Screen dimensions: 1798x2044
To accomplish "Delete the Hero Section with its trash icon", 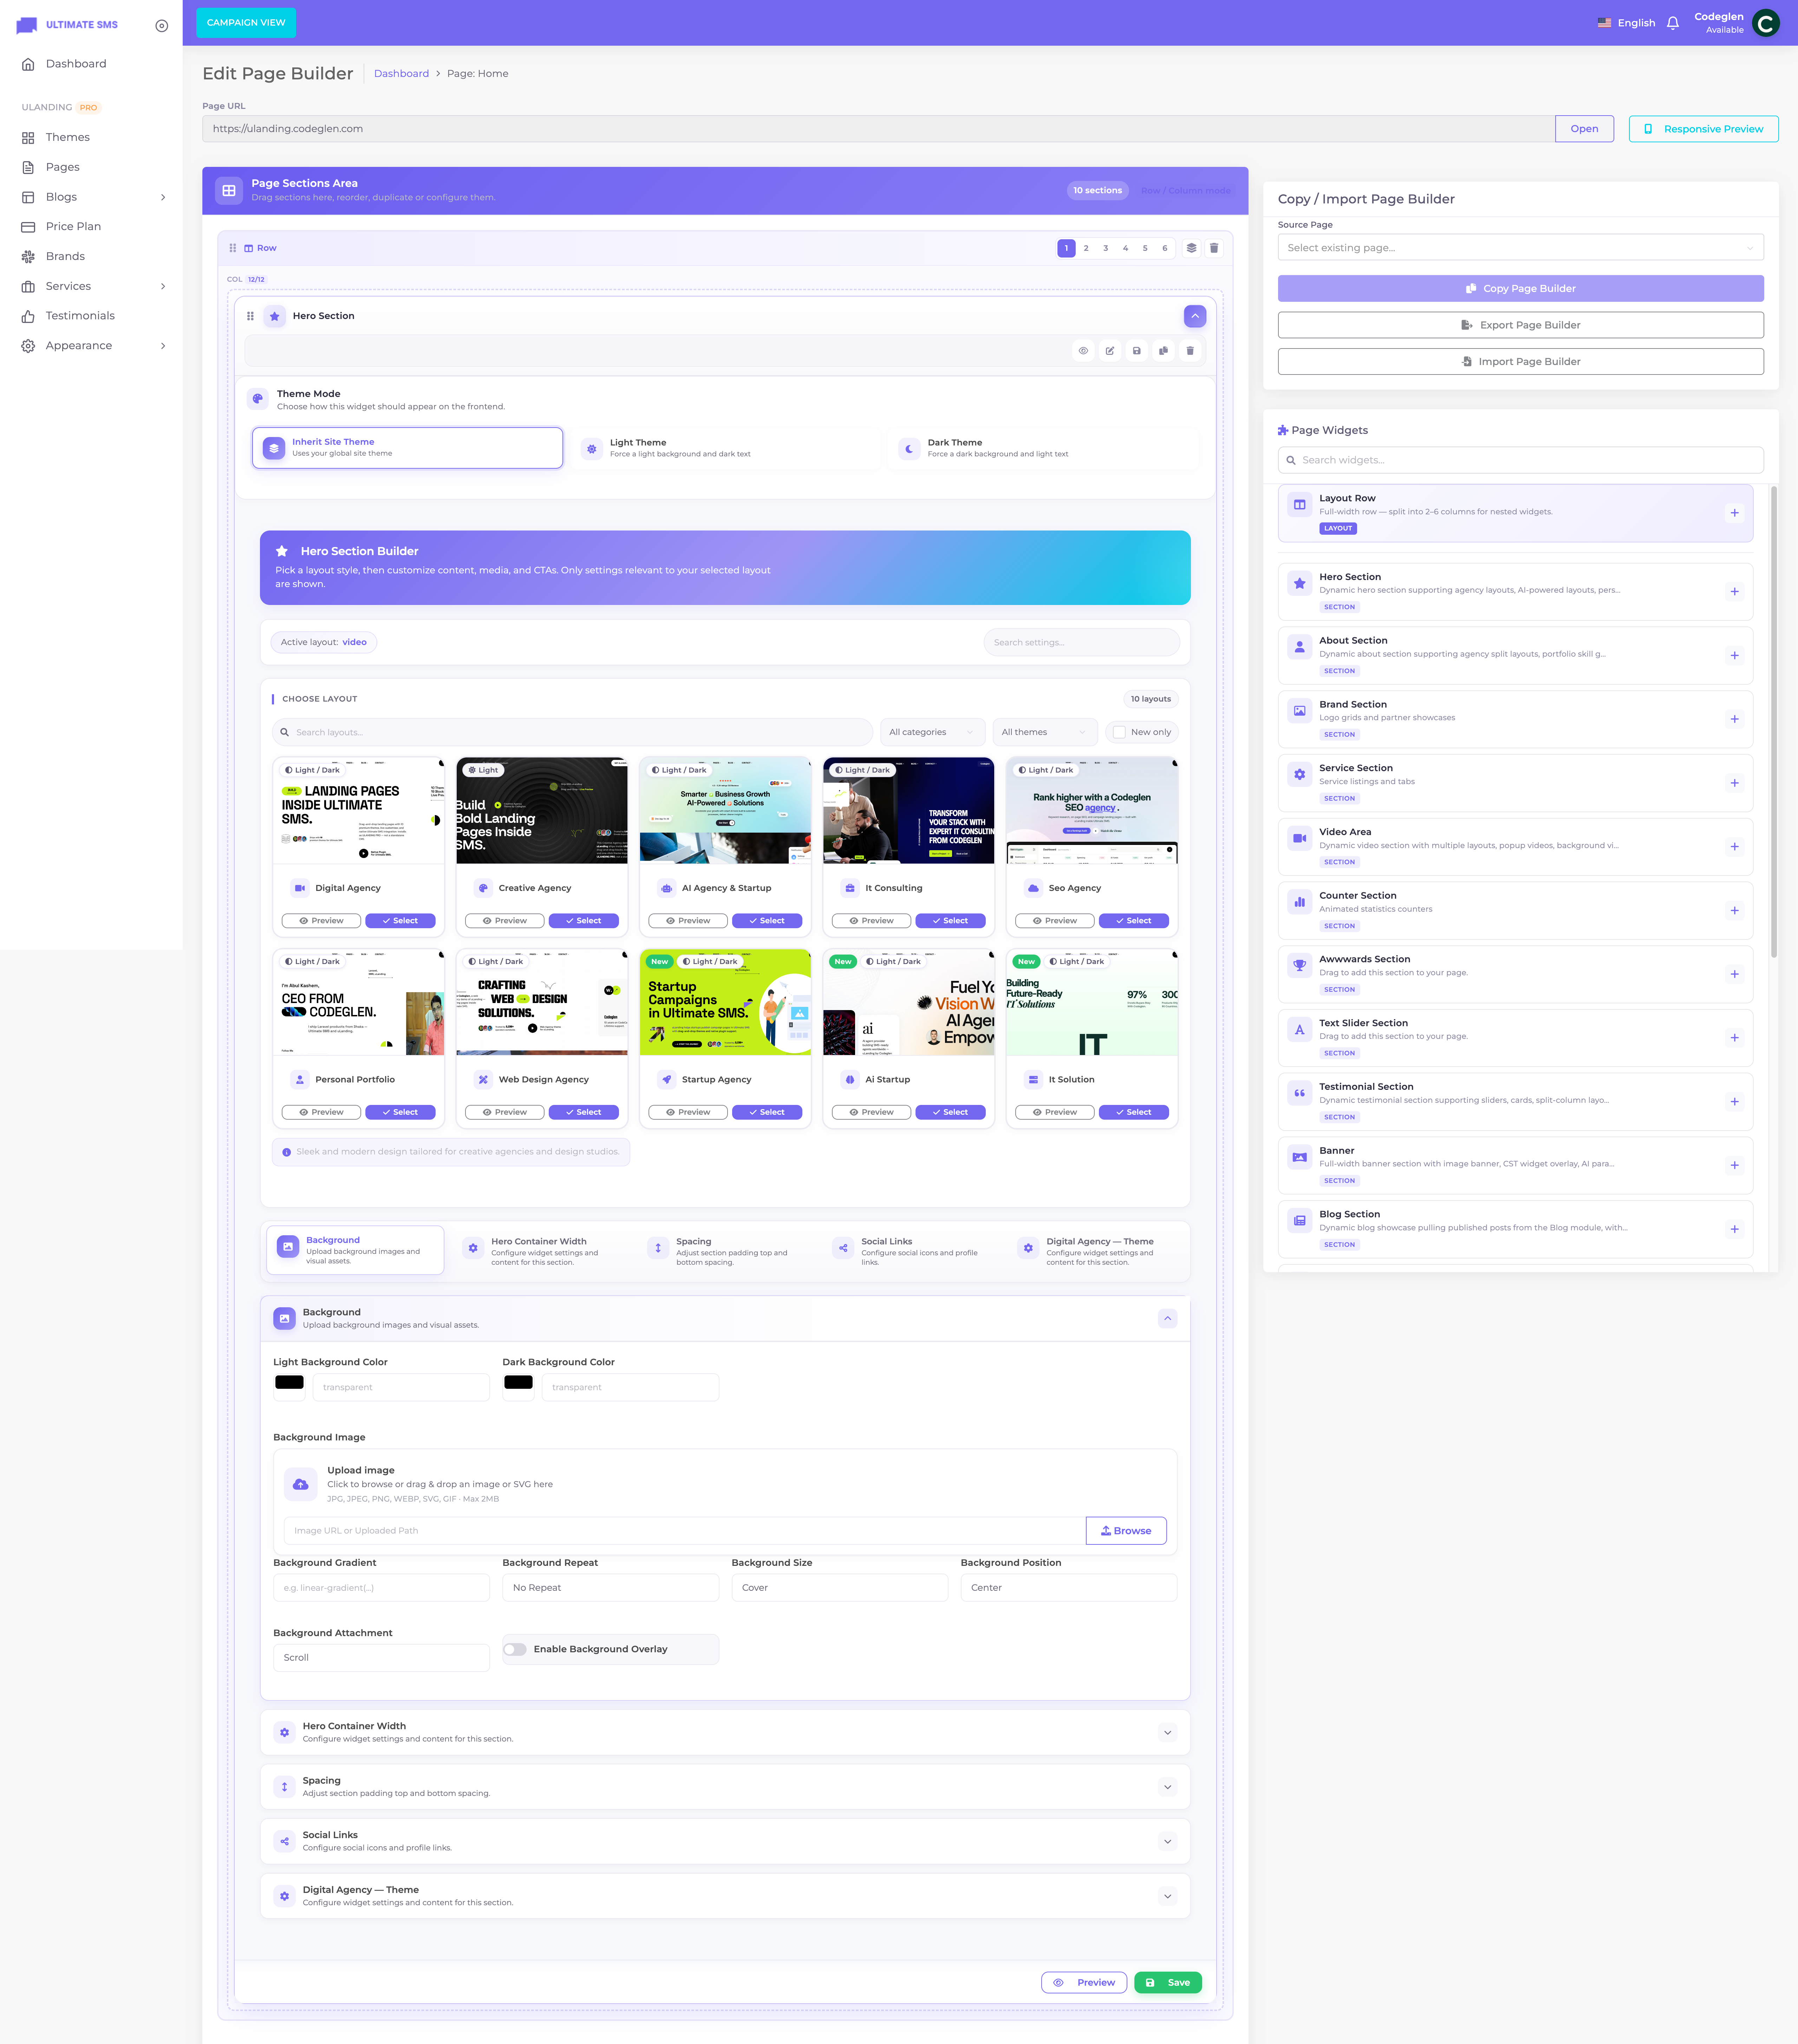I will pyautogui.click(x=1190, y=351).
